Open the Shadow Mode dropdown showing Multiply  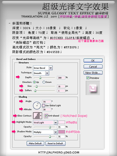pos(45,132)
